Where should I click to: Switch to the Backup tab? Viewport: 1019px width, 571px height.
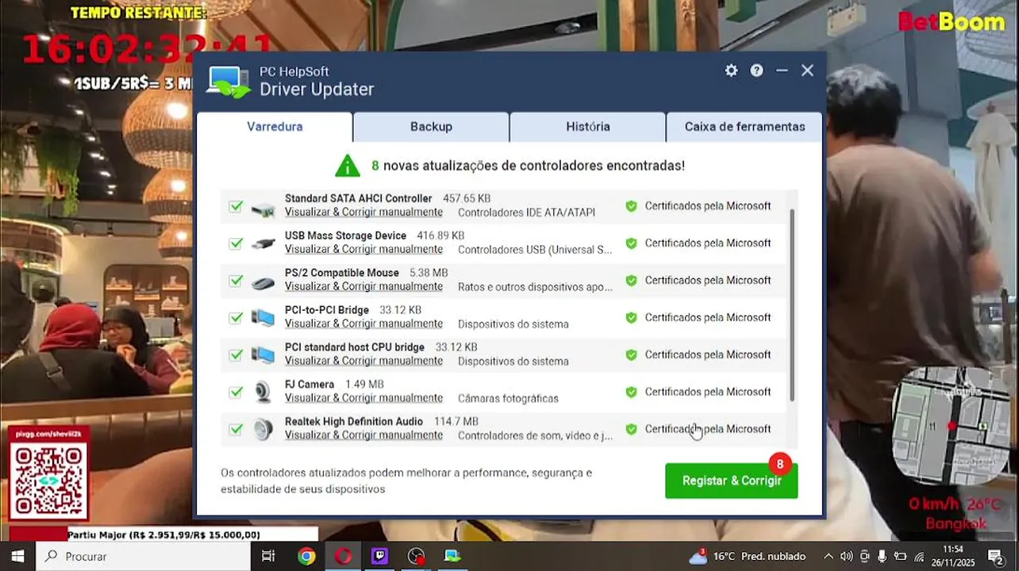pyautogui.click(x=431, y=126)
